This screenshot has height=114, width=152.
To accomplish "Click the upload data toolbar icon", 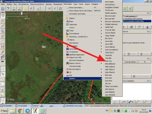I will click(x=20, y=9).
